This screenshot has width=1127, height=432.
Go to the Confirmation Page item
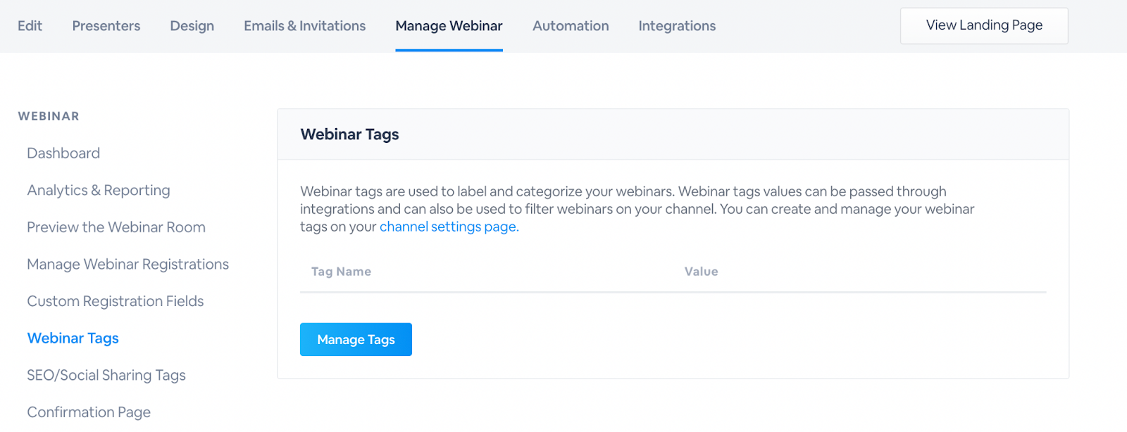(89, 412)
